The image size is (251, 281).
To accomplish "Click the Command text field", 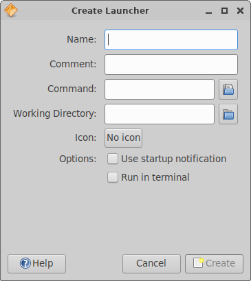I will 160,89.
